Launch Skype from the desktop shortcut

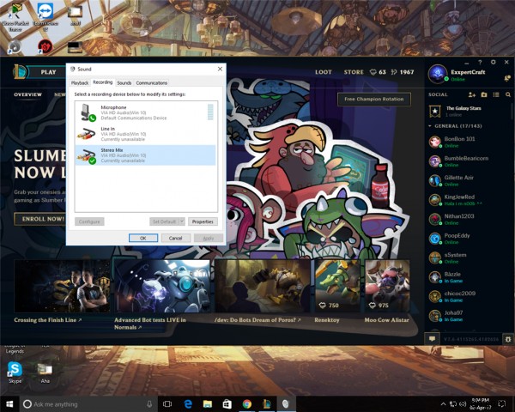(15, 373)
